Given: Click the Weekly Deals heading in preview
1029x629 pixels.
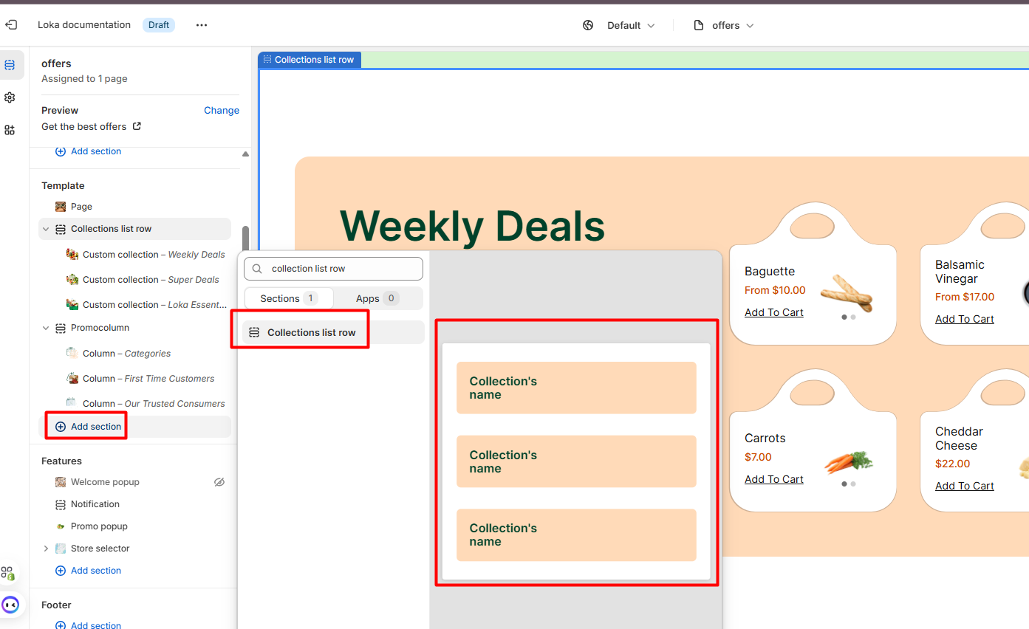Looking at the screenshot, I should (x=472, y=226).
